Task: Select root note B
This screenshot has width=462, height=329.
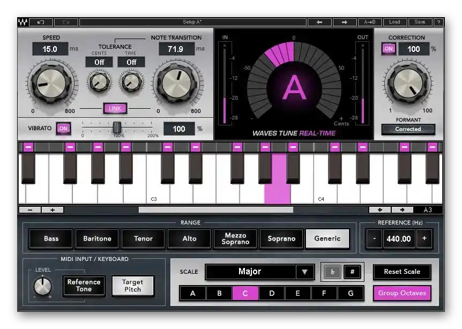Action: pos(219,293)
